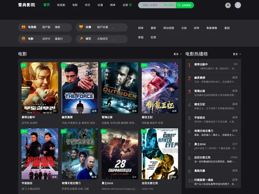259x194 pixels.
Task: Open the 榜单 top nav item
Action: pyautogui.click(x=113, y=5)
